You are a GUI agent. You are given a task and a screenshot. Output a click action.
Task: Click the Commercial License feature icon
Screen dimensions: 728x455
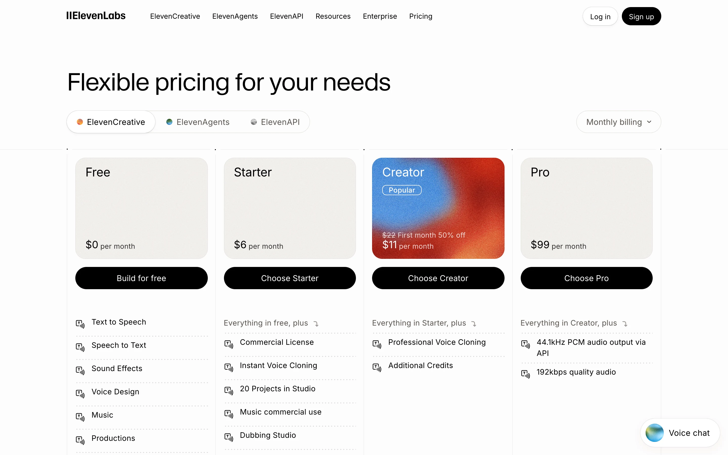click(x=229, y=344)
